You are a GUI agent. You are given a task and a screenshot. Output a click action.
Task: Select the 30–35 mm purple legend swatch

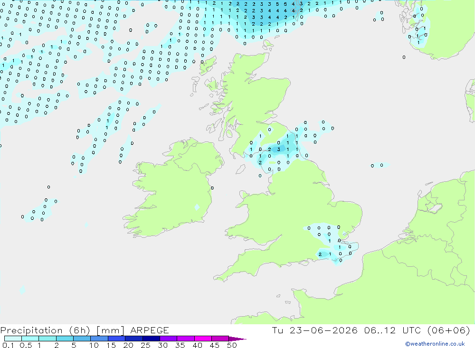point(169,339)
